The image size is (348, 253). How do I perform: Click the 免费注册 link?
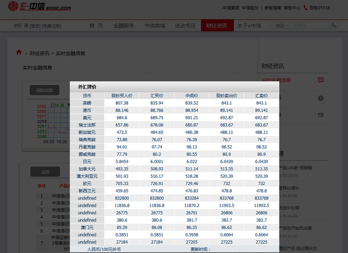[x=51, y=26]
